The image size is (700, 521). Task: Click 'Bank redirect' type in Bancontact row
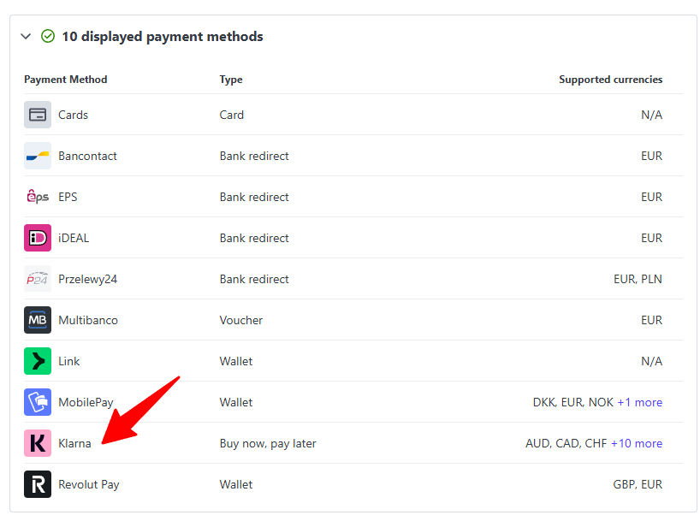coord(254,156)
